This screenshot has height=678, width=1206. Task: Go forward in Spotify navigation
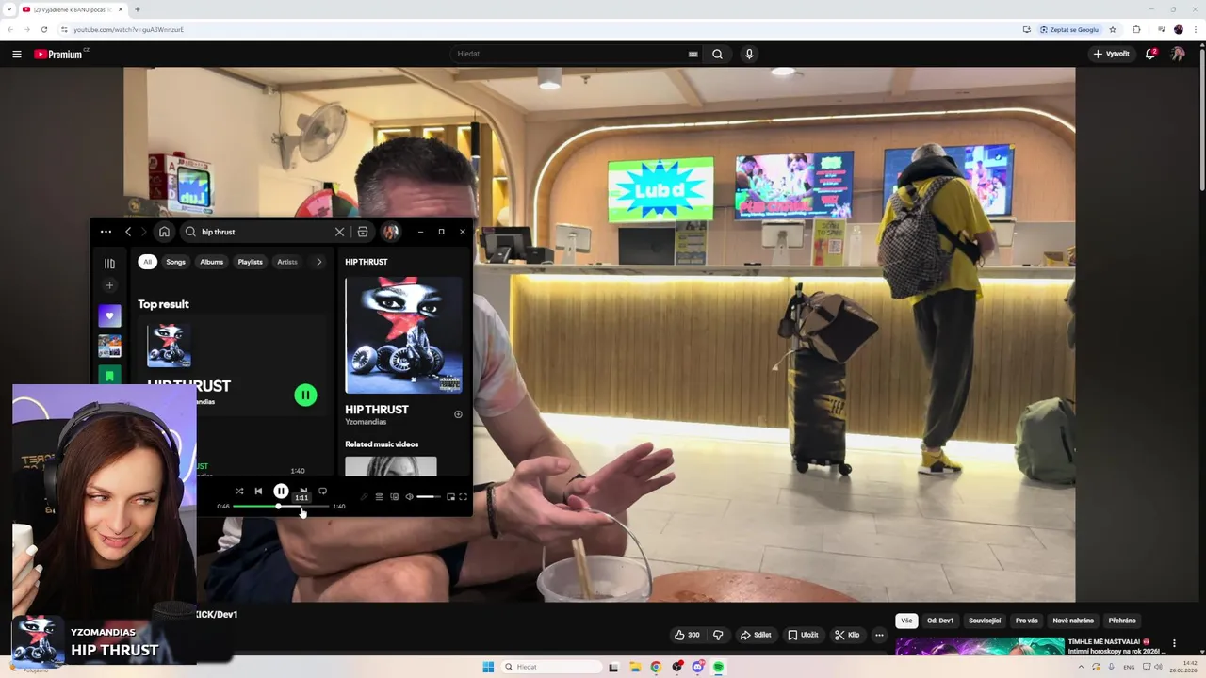click(x=144, y=232)
